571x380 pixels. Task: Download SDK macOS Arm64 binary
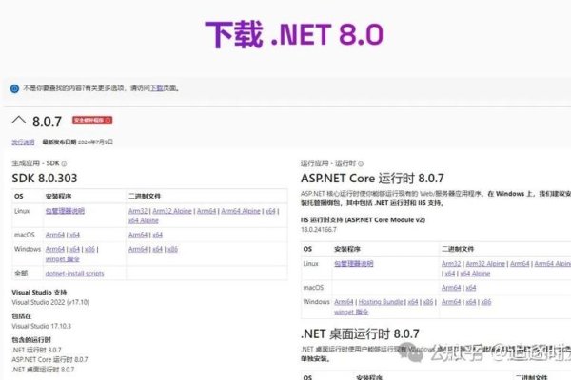point(138,235)
